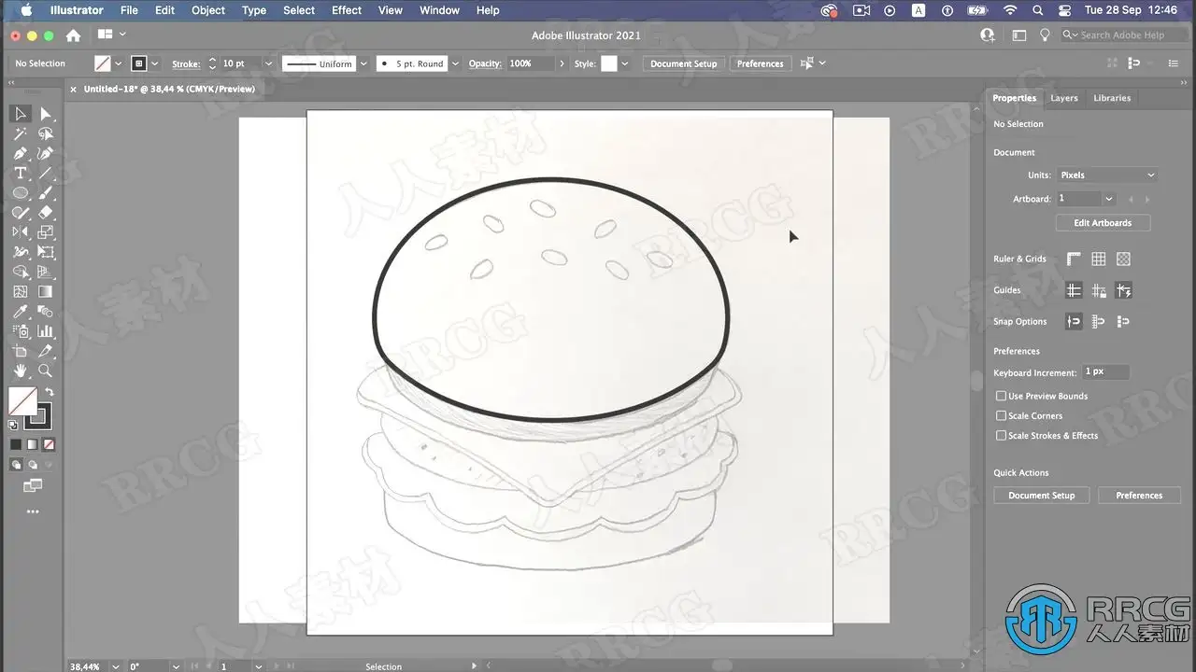
Task: Toggle Show Grid in Properties panel
Action: [x=1099, y=259]
